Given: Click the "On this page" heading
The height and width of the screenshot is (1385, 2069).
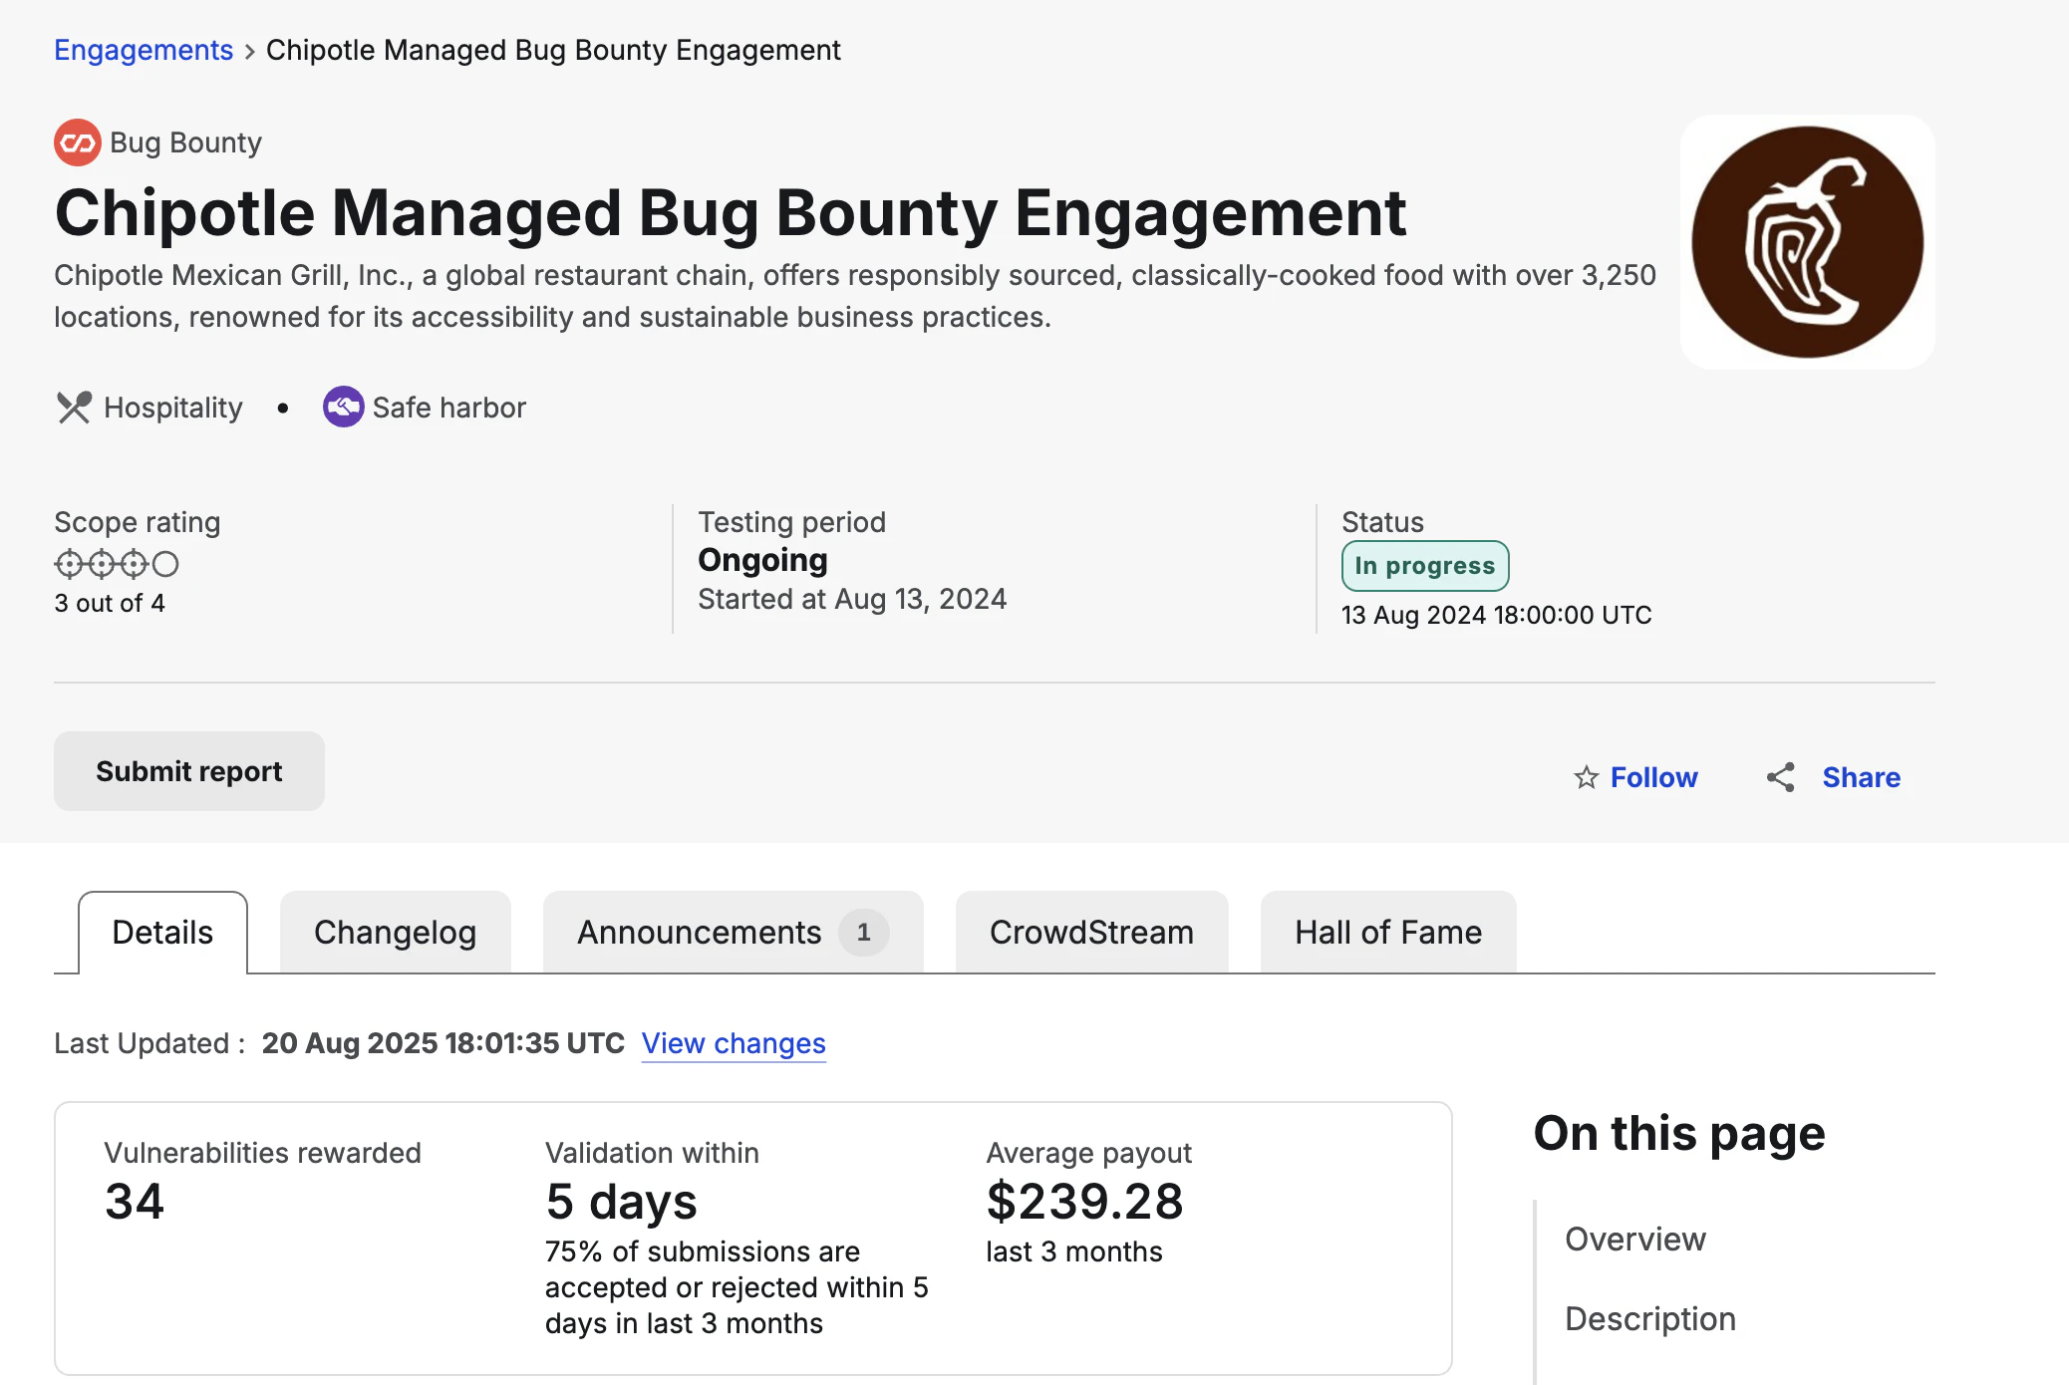Looking at the screenshot, I should point(1679,1133).
